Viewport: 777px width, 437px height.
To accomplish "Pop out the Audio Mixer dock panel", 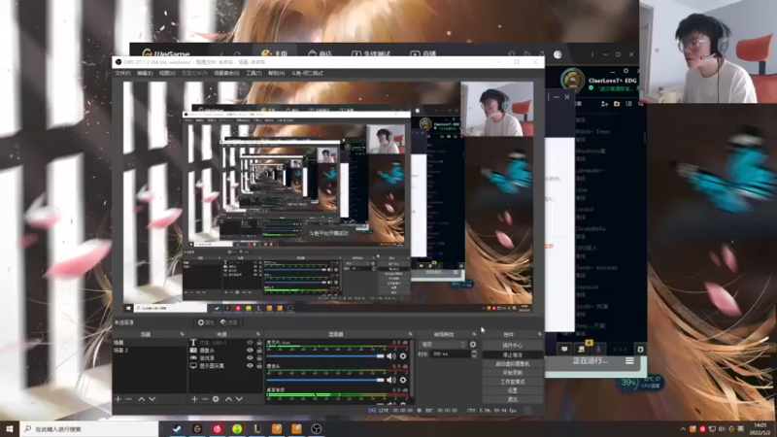I will (x=410, y=334).
